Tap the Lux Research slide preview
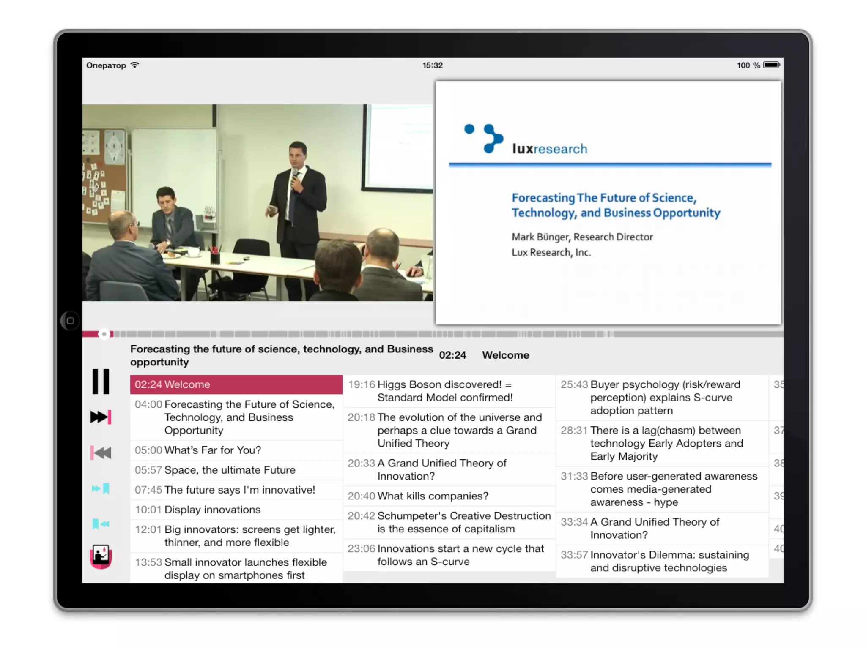Image resolution: width=866 pixels, height=649 pixels. tap(608, 203)
